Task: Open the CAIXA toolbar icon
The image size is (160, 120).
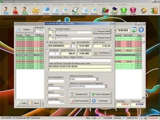Action: (114, 11)
